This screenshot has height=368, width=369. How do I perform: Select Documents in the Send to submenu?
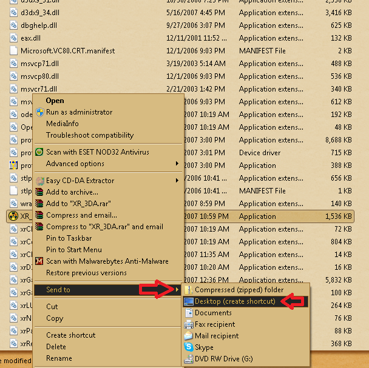coord(213,313)
